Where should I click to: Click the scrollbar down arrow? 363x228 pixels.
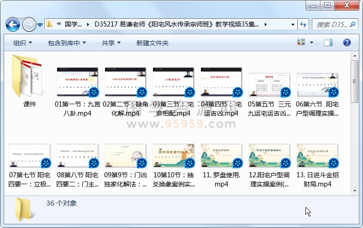tap(355, 191)
